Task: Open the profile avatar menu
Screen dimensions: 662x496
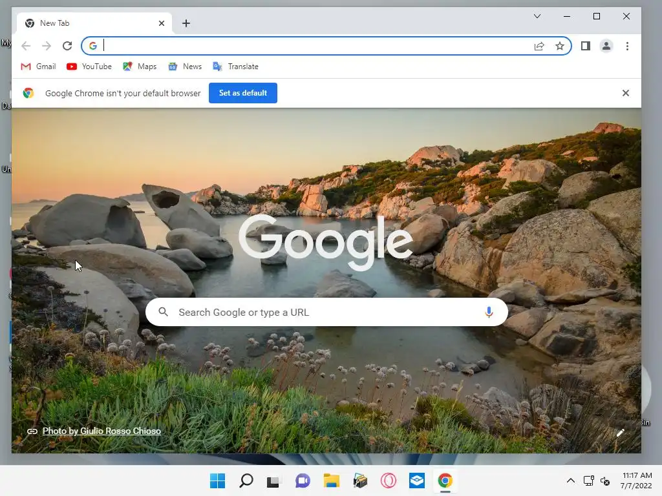Action: [x=606, y=46]
